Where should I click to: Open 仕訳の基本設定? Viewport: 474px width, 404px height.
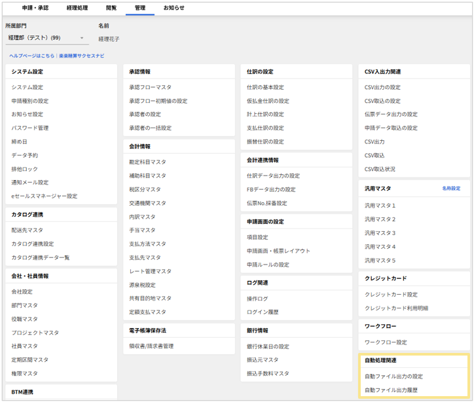pos(265,87)
